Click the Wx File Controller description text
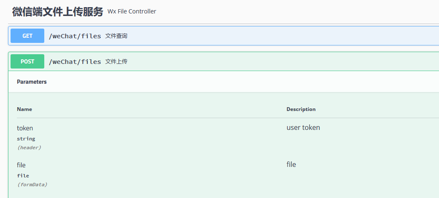 (x=132, y=12)
